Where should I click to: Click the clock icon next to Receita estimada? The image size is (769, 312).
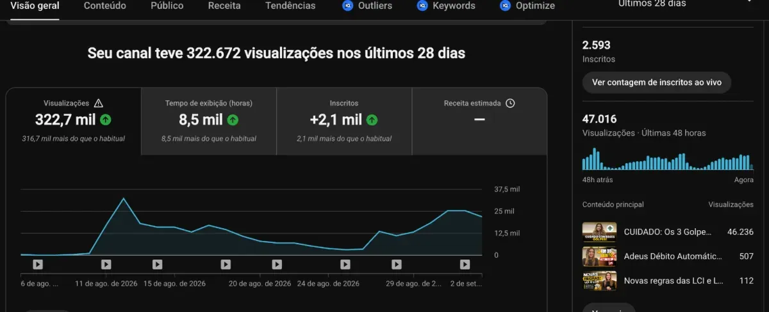(x=510, y=103)
